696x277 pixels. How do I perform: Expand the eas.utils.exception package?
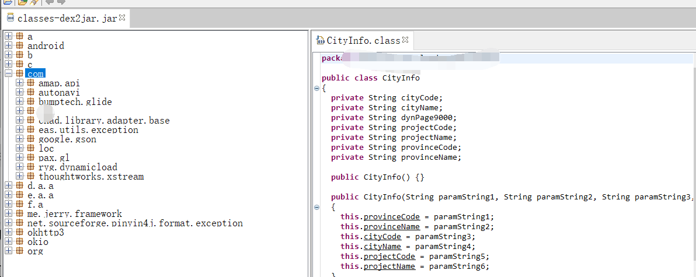coord(19,129)
